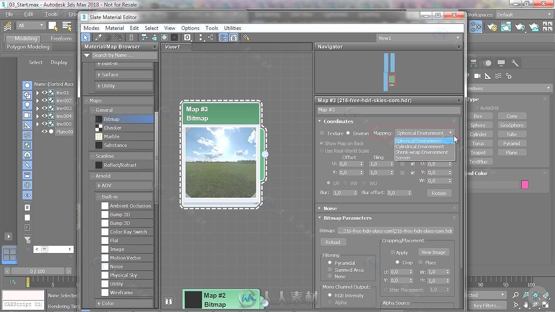
Task: Select Space Warps waves icon in Create panel
Action: pos(498,76)
